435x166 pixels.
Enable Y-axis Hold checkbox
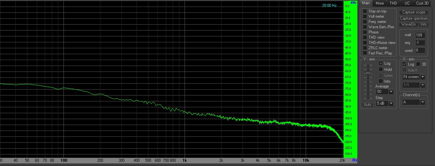click(x=381, y=69)
